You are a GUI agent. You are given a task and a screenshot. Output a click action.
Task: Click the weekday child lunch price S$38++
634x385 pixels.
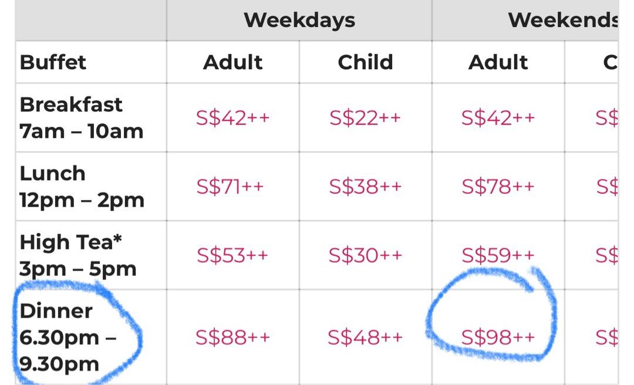[365, 187]
